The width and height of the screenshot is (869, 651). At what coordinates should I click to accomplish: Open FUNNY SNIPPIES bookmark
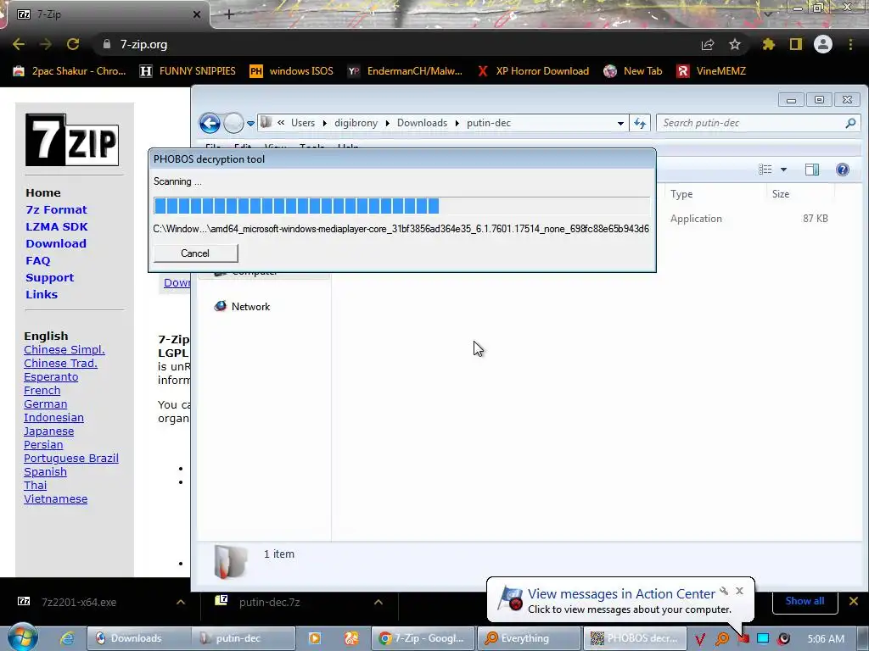(x=188, y=71)
